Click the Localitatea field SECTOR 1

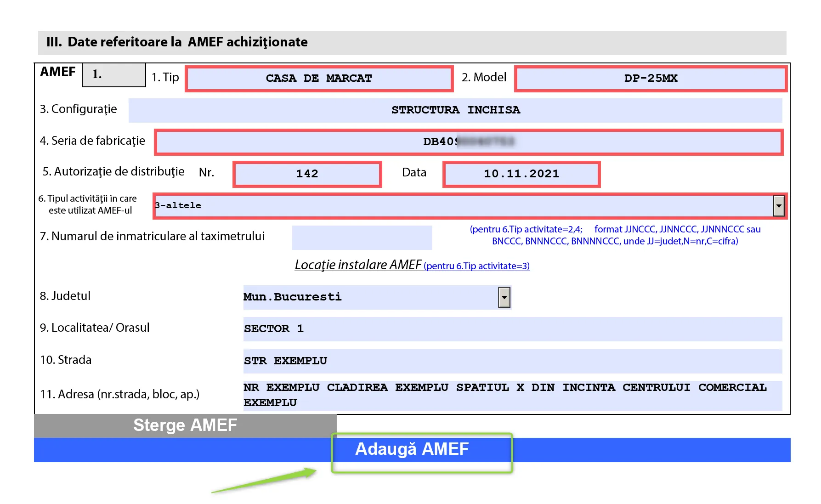point(513,329)
